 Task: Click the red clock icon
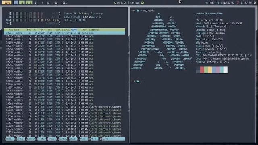238,3
